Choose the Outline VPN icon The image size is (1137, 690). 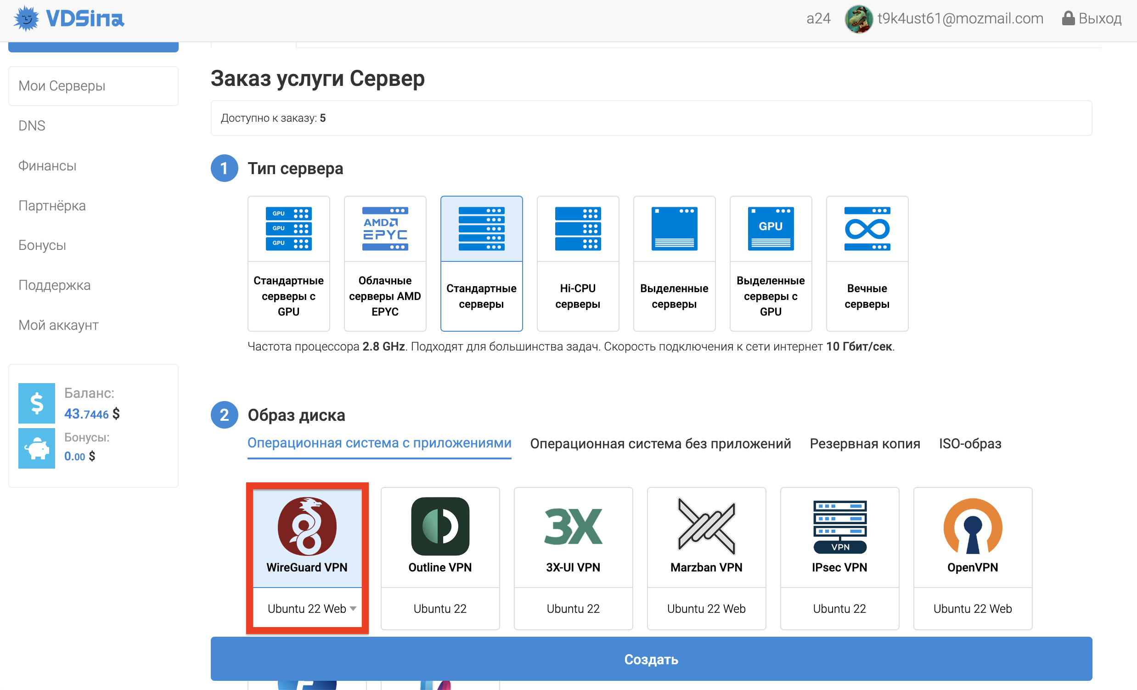pyautogui.click(x=440, y=526)
